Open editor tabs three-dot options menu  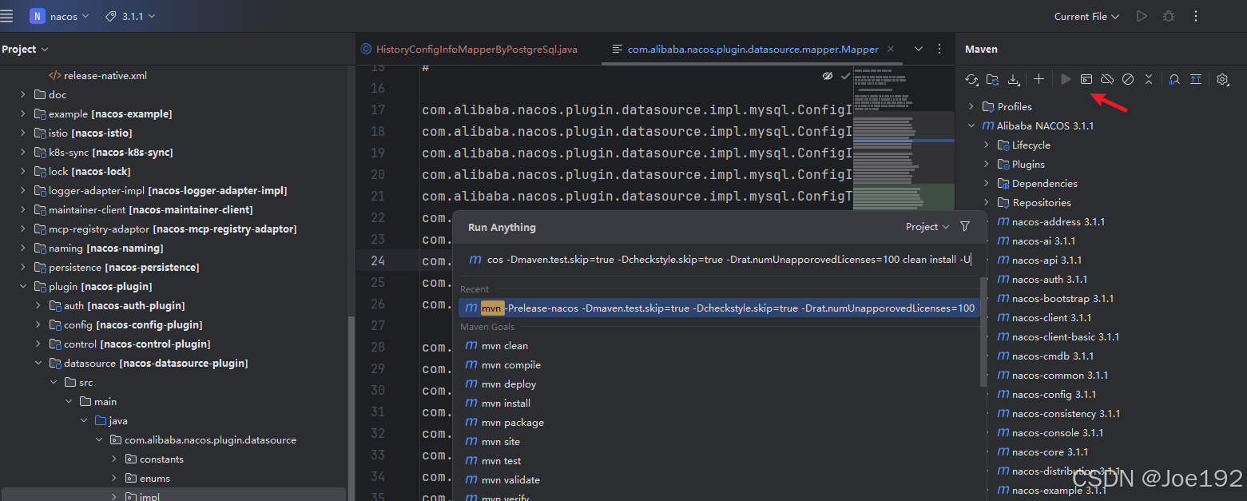click(x=939, y=49)
